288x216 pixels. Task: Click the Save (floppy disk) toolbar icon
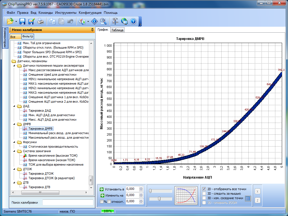(x=22, y=21)
